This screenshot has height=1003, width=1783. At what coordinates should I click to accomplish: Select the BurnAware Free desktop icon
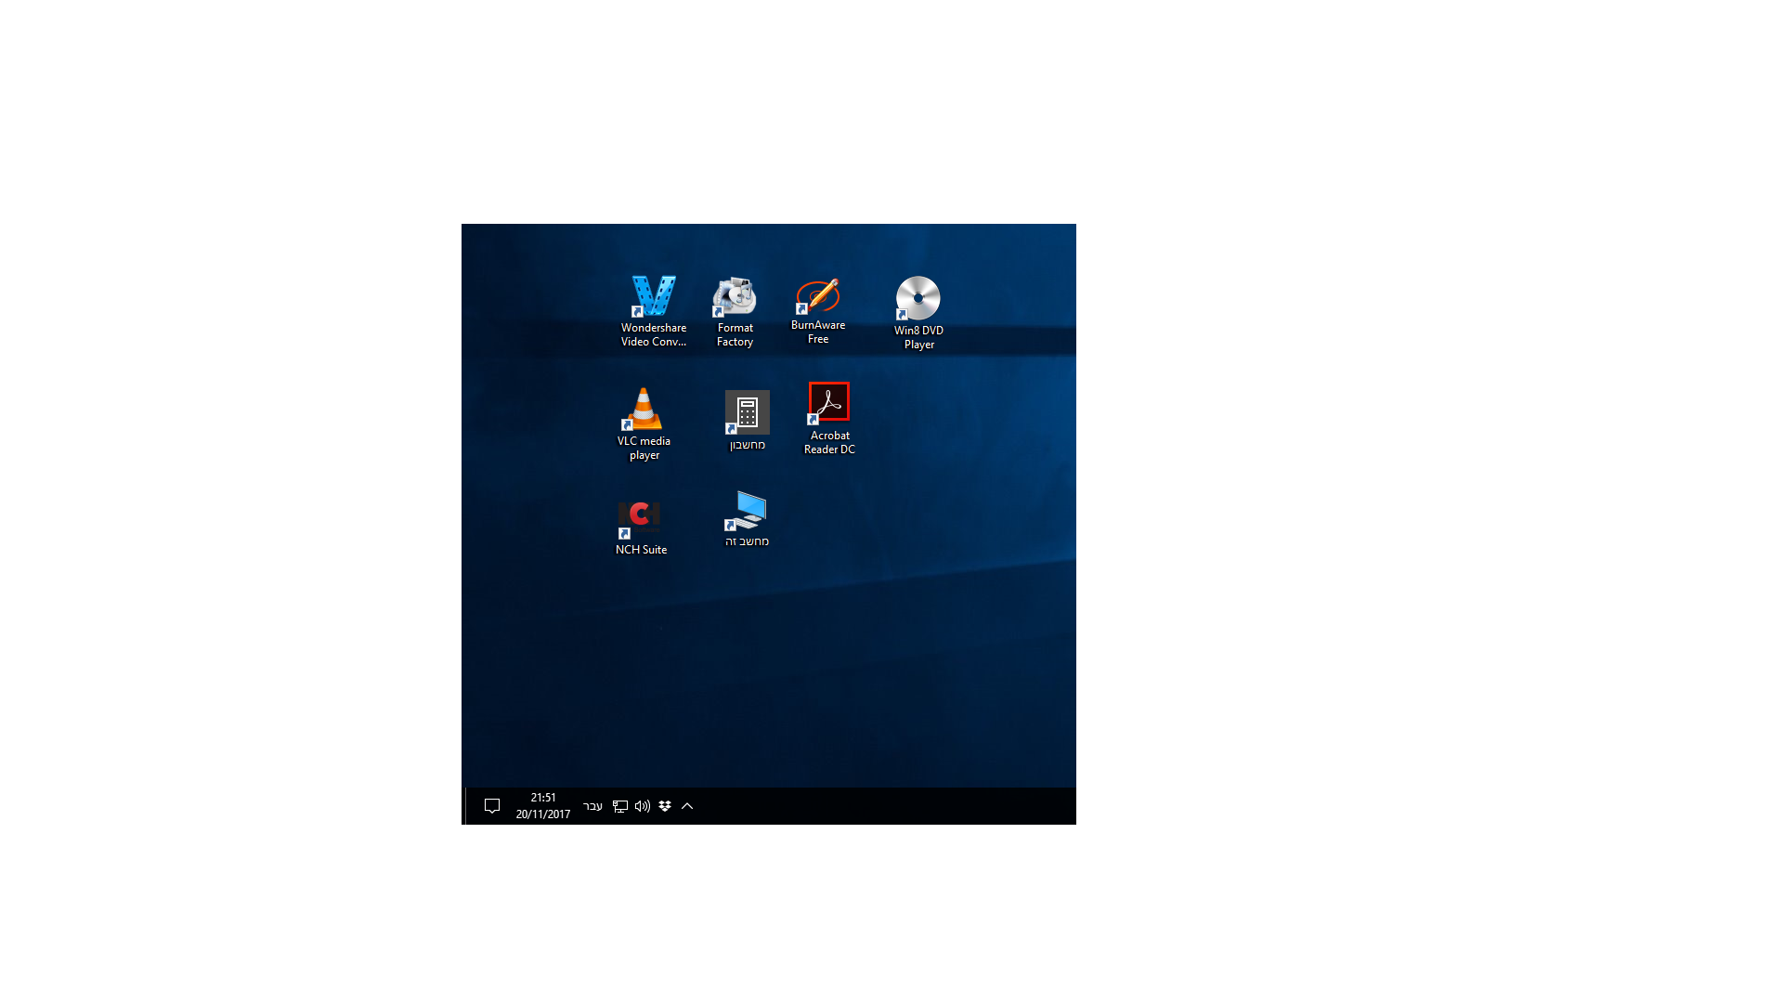point(818,296)
